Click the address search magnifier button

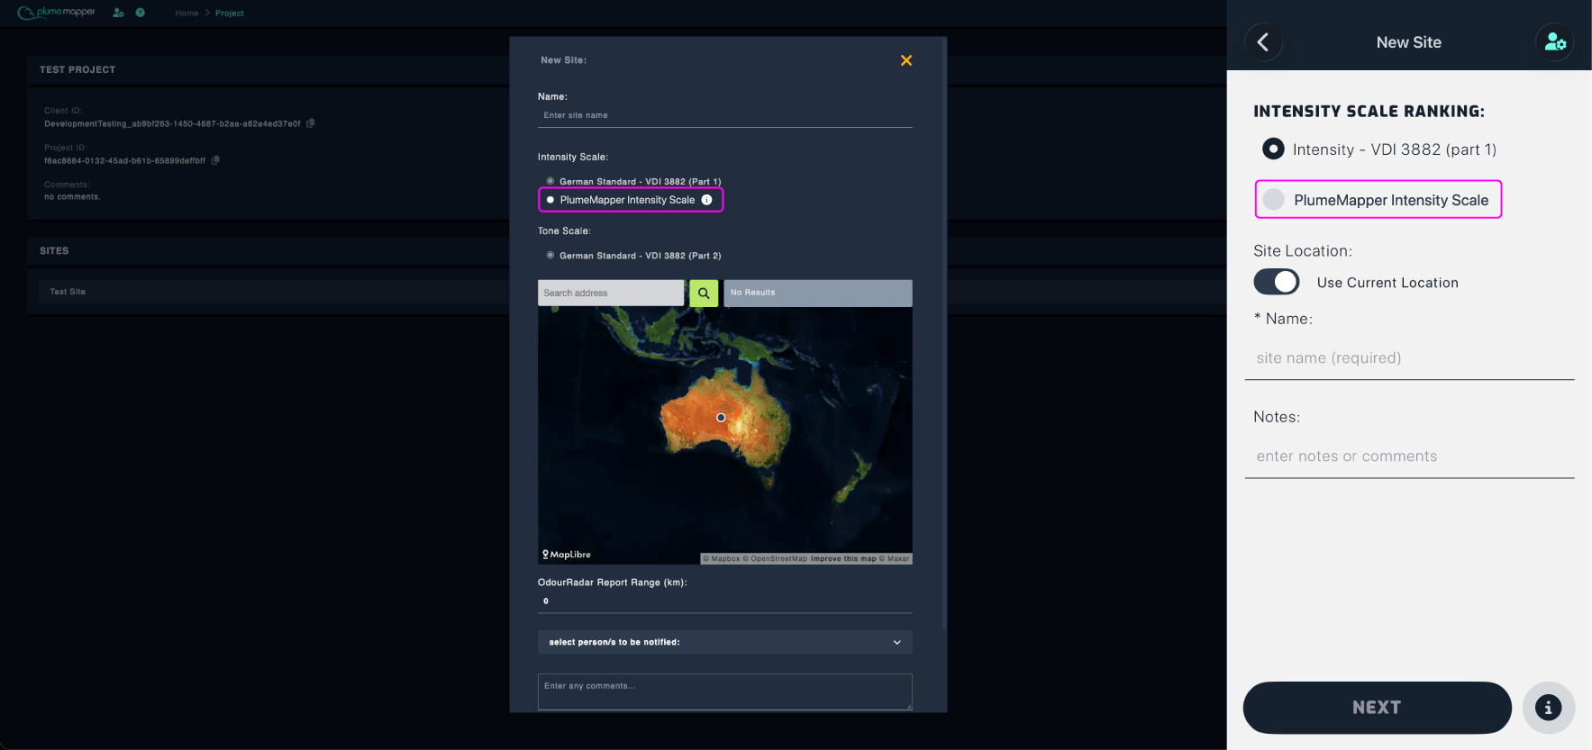tap(704, 293)
